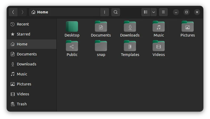The image size is (210, 119).
Task: Expand the view options dropdown arrow
Action: point(154,12)
